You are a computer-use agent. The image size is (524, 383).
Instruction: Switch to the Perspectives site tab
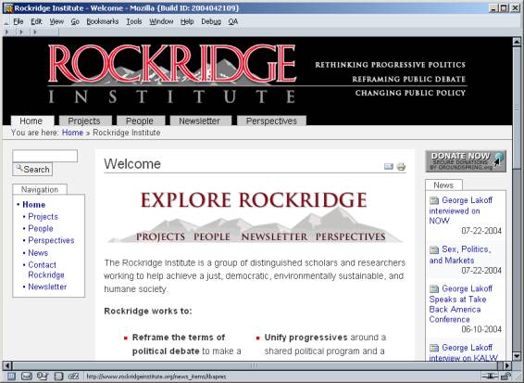point(271,121)
